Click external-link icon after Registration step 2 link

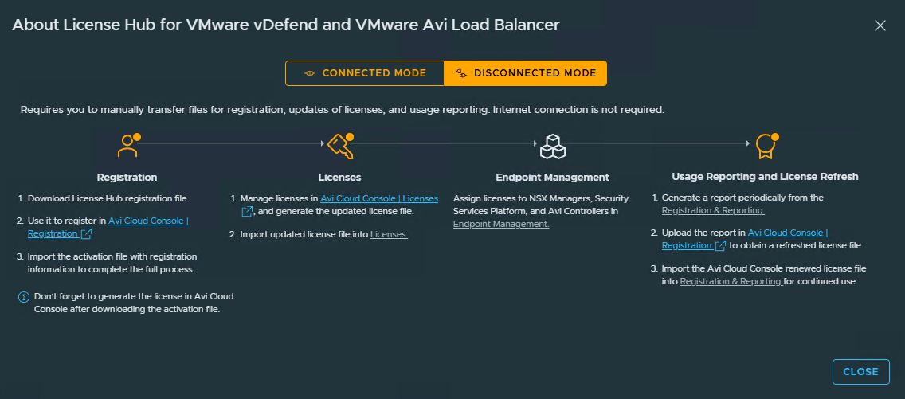click(86, 233)
